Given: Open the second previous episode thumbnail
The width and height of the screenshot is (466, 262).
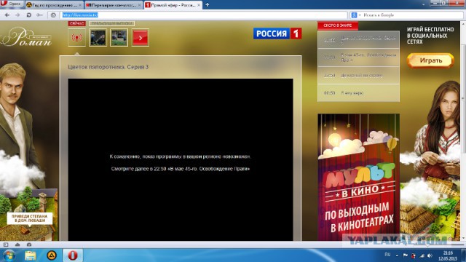Looking at the screenshot, I should point(119,37).
